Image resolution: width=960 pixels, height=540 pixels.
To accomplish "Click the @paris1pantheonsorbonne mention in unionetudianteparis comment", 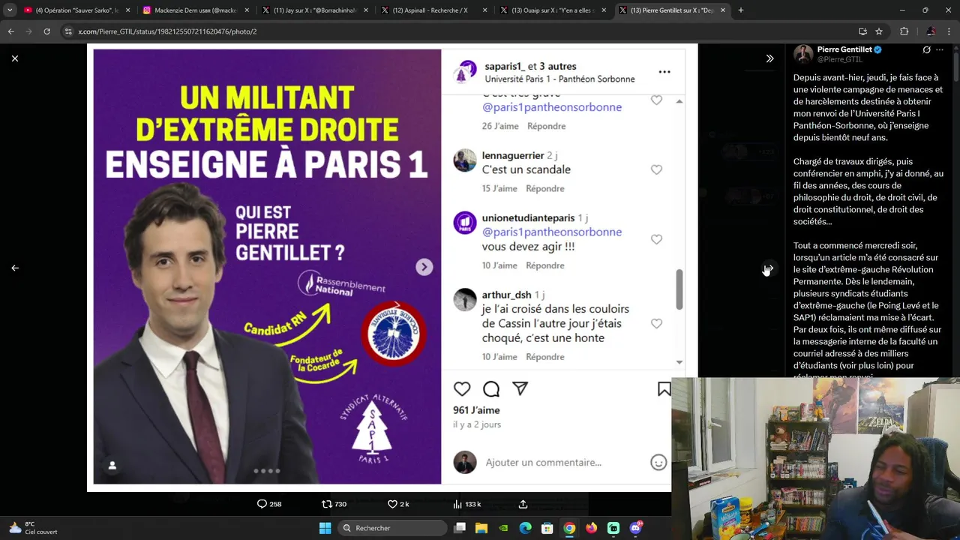I will 552,232.
